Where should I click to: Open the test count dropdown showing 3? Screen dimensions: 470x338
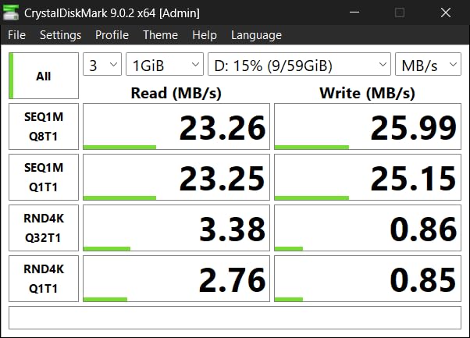point(102,64)
